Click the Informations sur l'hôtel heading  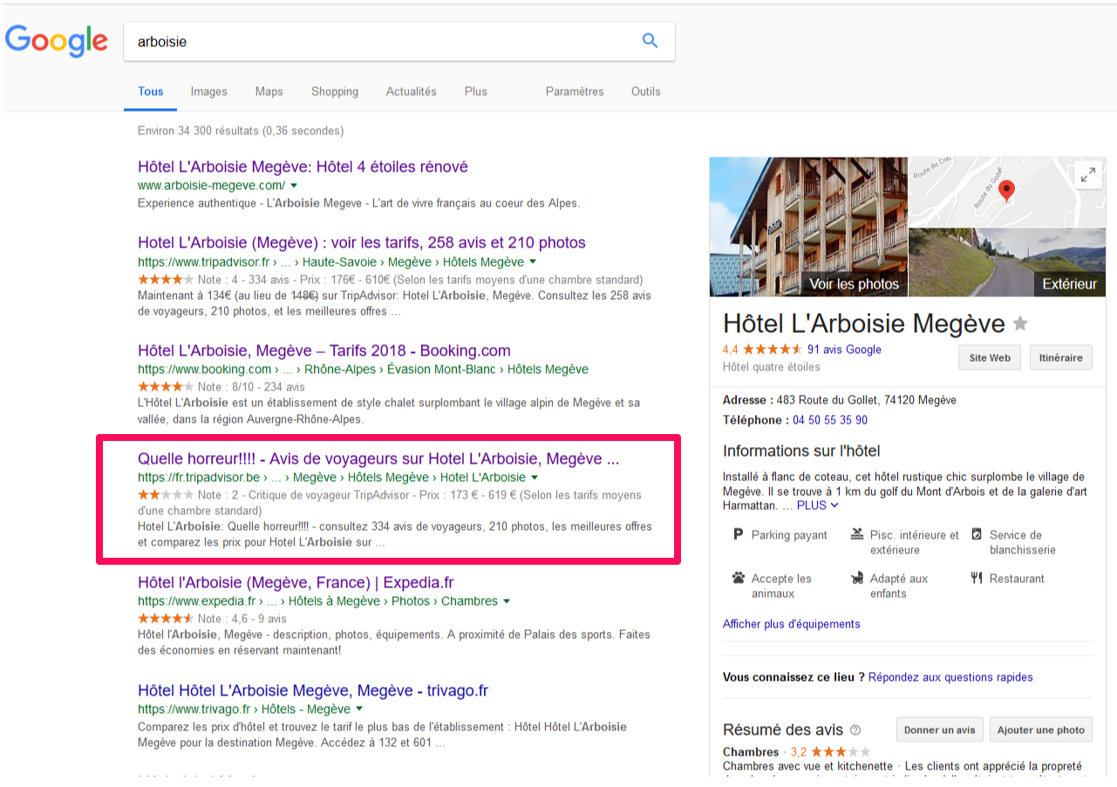click(x=801, y=451)
